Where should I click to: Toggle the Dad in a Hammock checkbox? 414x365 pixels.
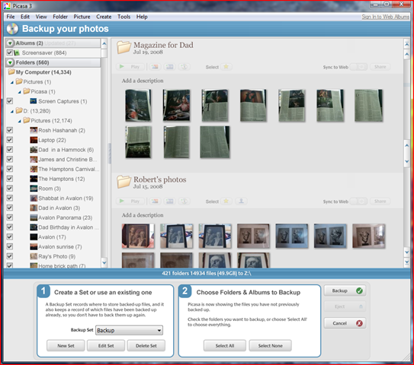(x=9, y=150)
